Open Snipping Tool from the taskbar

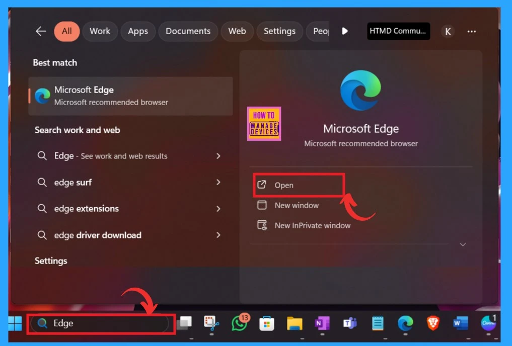(211, 323)
